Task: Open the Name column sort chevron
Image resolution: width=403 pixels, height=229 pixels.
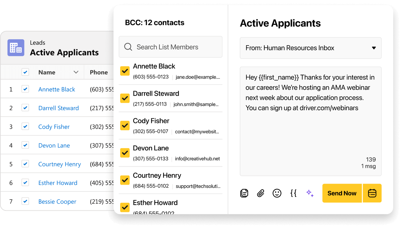Action: pyautogui.click(x=76, y=72)
